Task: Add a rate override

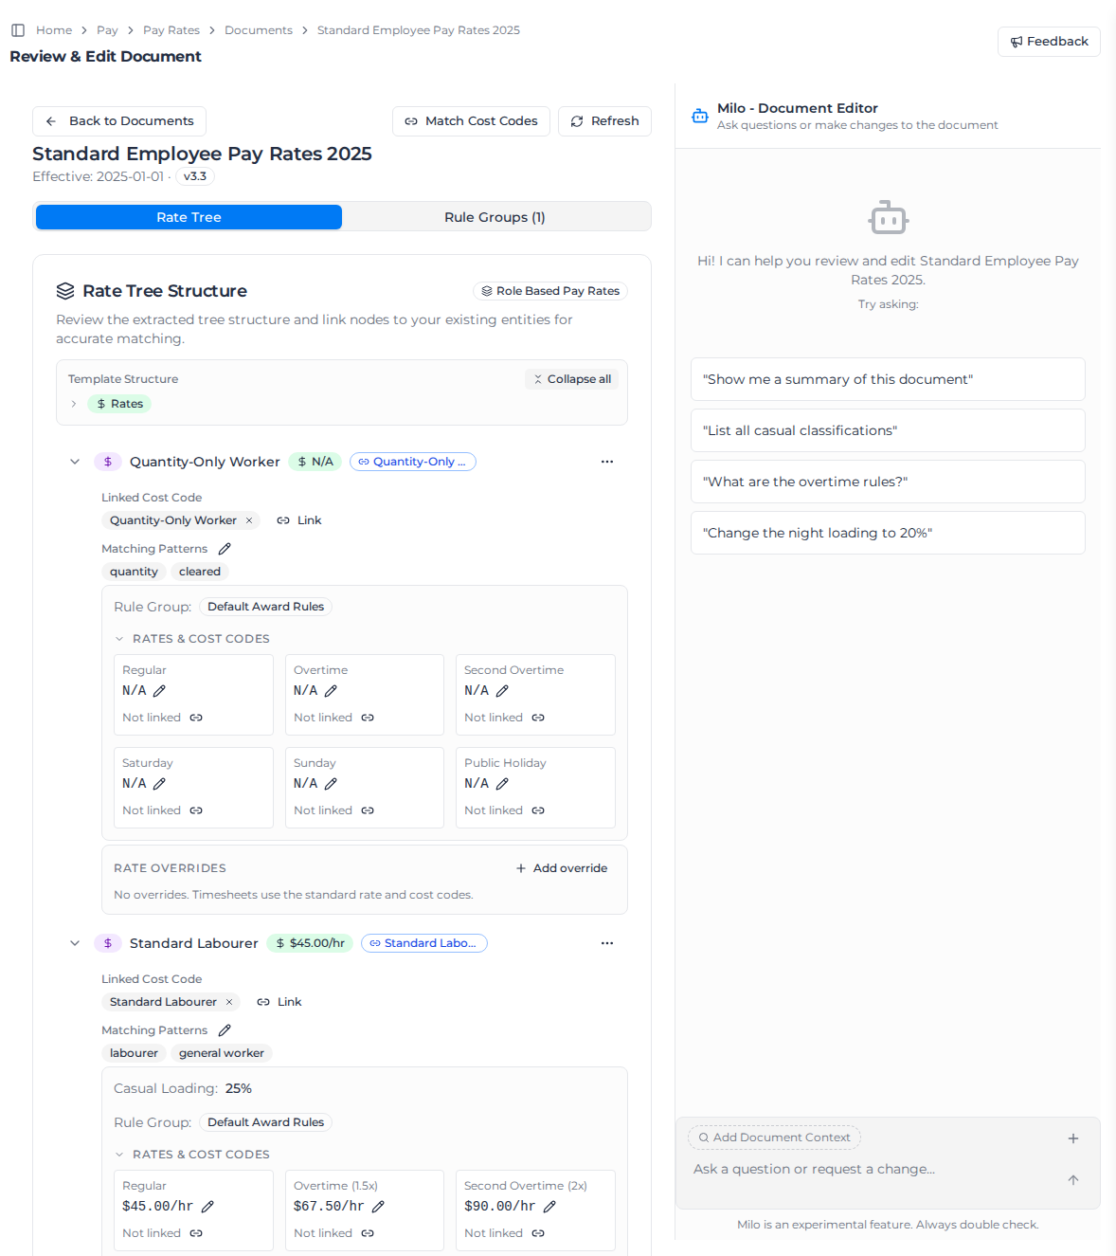Action: tap(562, 868)
